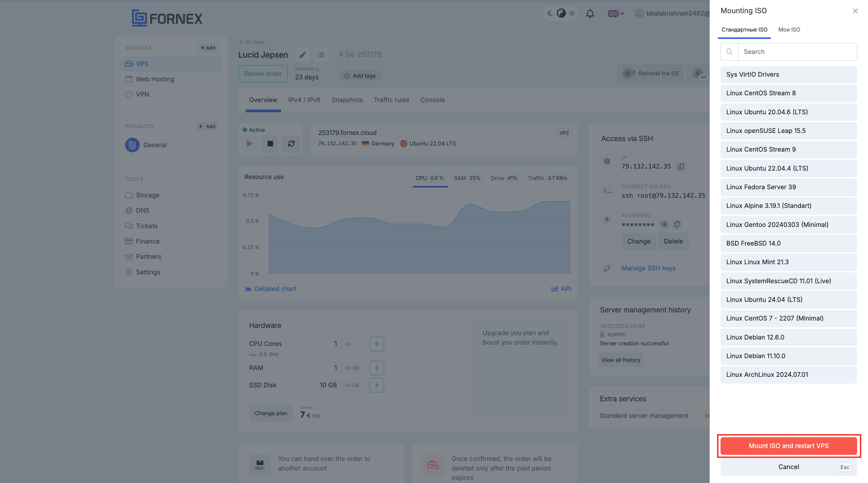Start the server with play button

click(250, 144)
